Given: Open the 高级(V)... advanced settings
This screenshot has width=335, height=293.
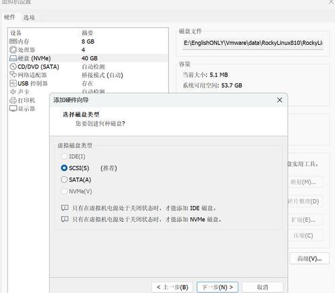Looking at the screenshot, I should [x=310, y=259].
